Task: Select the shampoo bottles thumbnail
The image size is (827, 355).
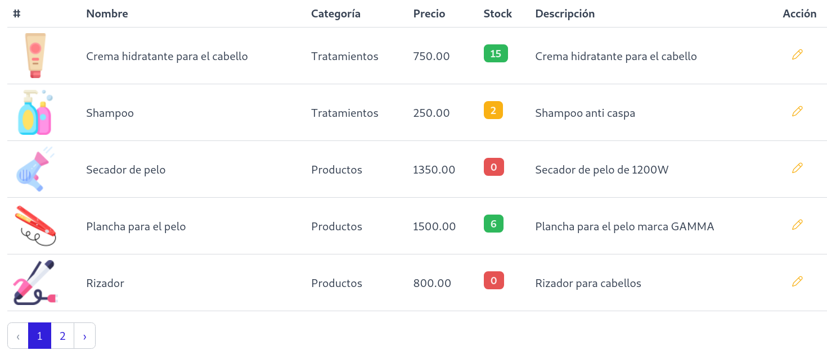Action: tap(35, 111)
